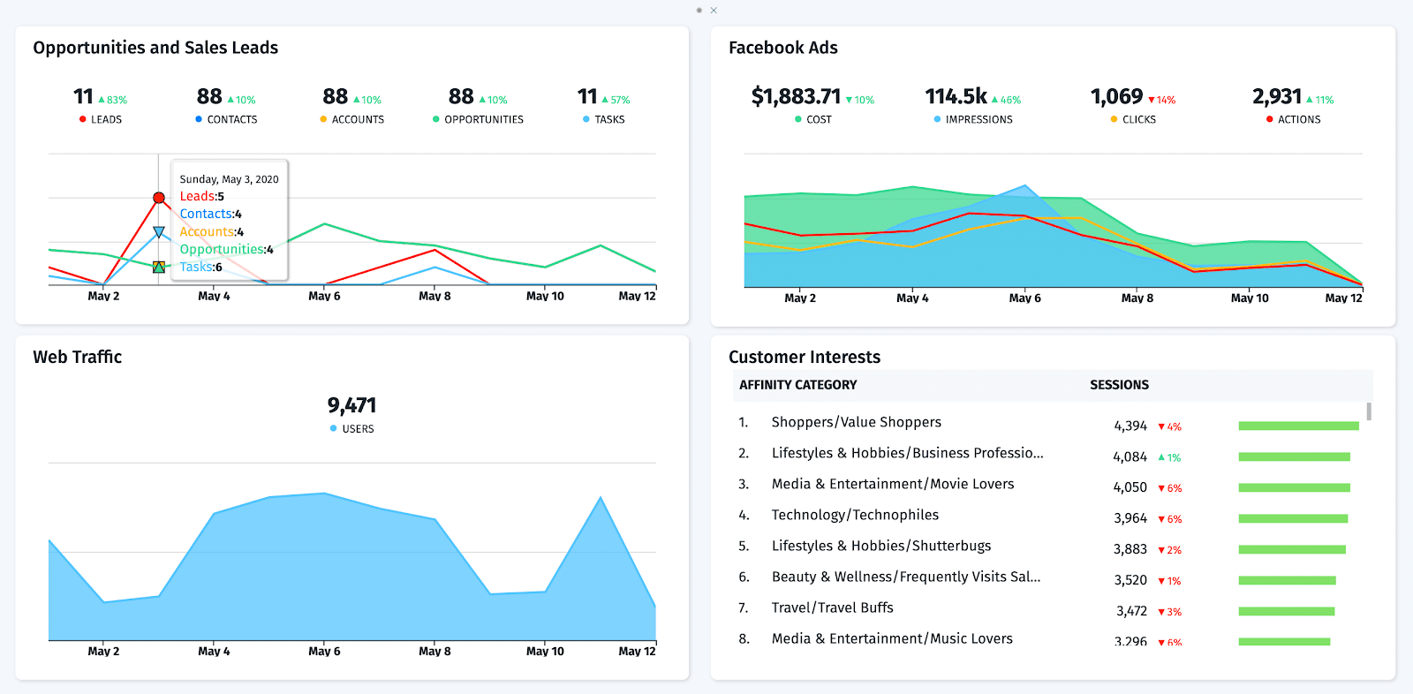
Task: Toggle the TASKS legend series
Action: (604, 119)
